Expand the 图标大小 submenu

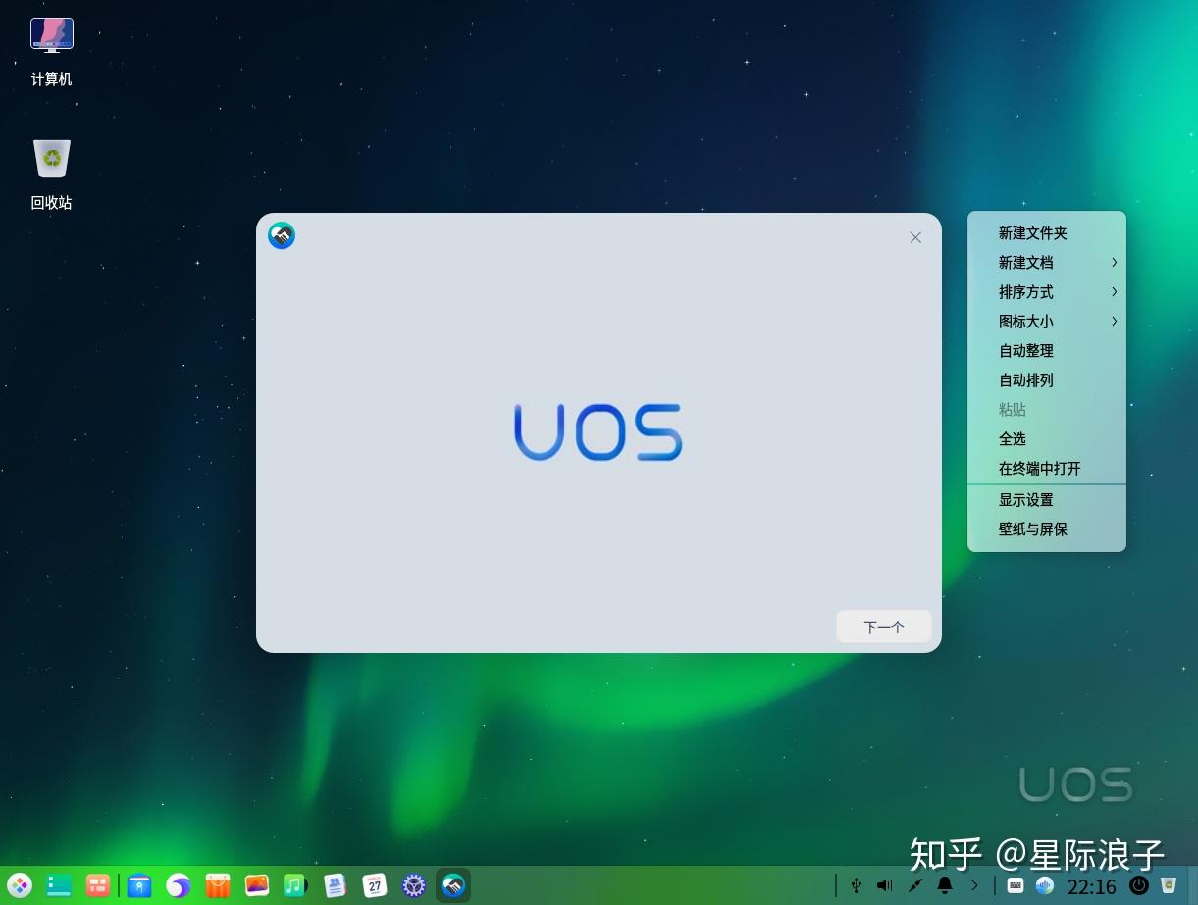pos(1024,322)
